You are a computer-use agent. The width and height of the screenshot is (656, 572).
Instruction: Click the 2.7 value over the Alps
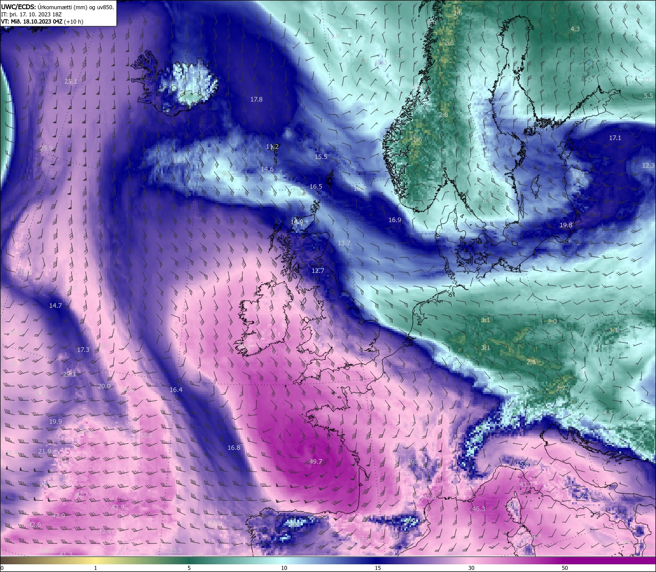pos(560,389)
